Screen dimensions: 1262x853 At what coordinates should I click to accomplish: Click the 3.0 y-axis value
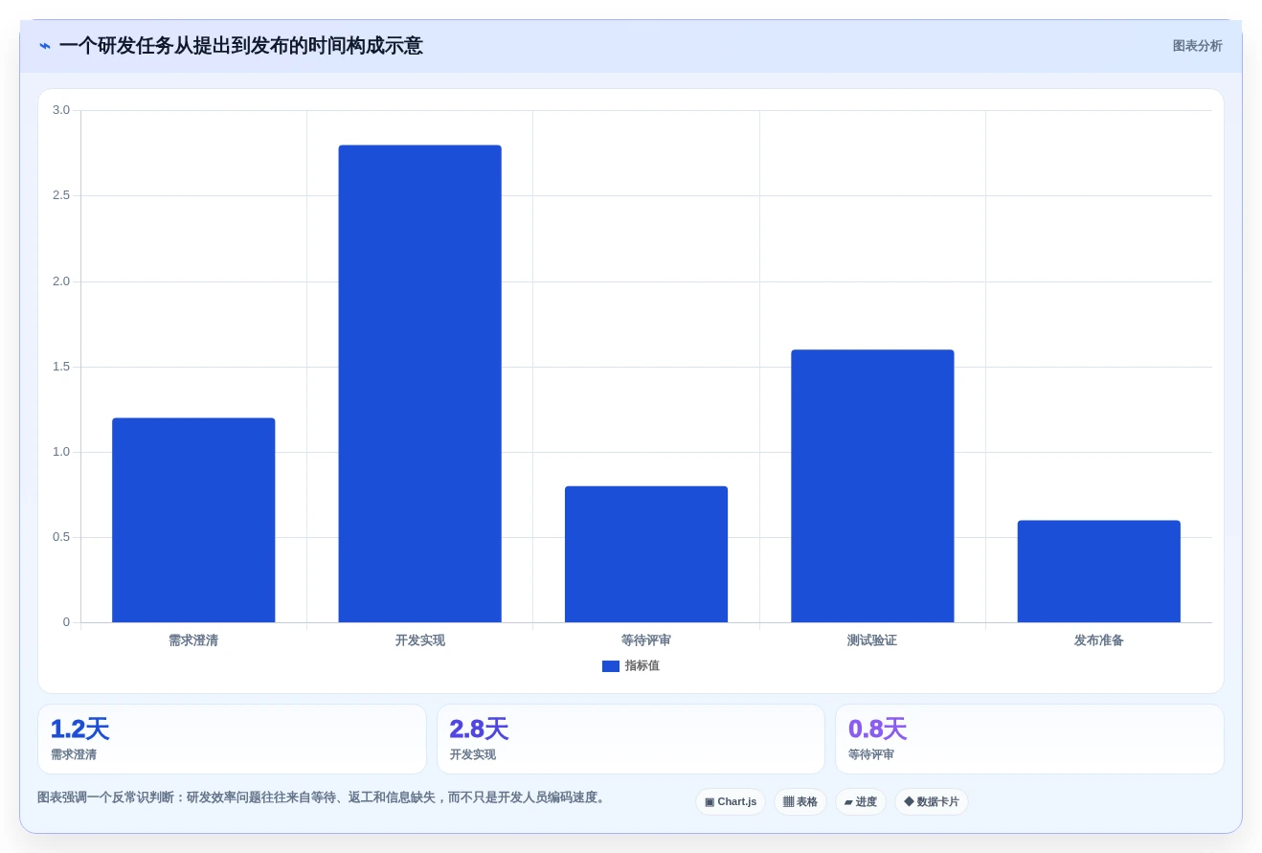click(61, 110)
